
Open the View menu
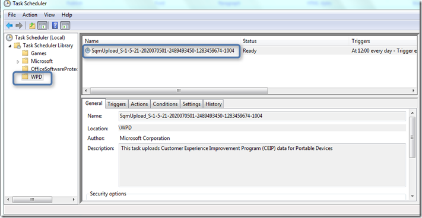tap(49, 15)
